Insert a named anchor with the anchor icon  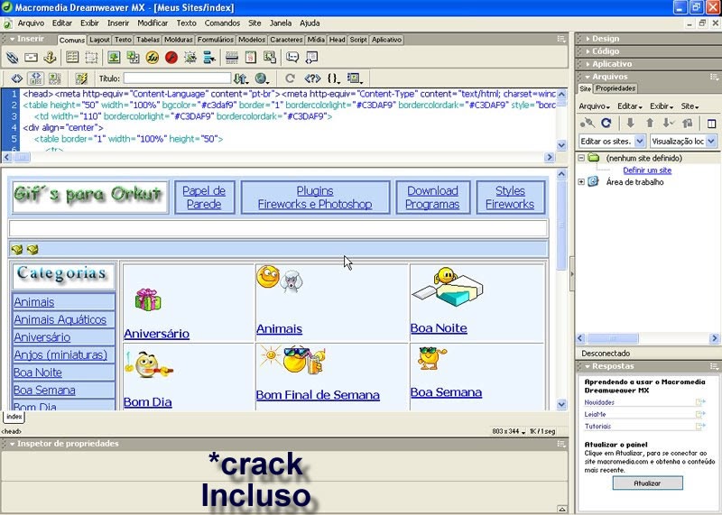pos(50,58)
